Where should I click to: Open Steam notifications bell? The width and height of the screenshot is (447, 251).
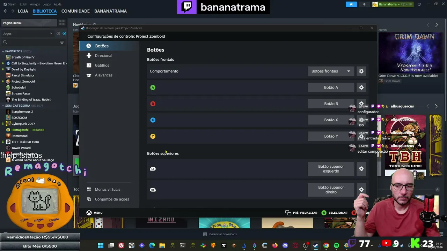point(364,4)
